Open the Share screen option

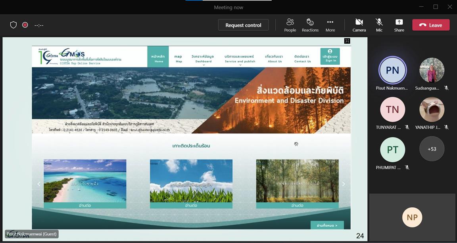[x=399, y=25]
